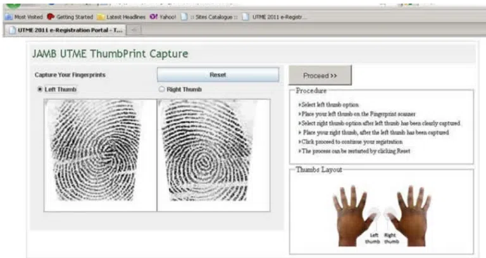Click the JAMB UTME ThumbPrint Capture heading
This screenshot has width=486, height=258.
click(x=110, y=54)
